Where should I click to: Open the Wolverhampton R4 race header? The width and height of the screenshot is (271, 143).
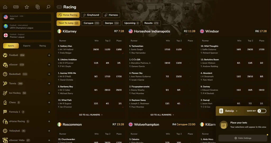[162, 124]
